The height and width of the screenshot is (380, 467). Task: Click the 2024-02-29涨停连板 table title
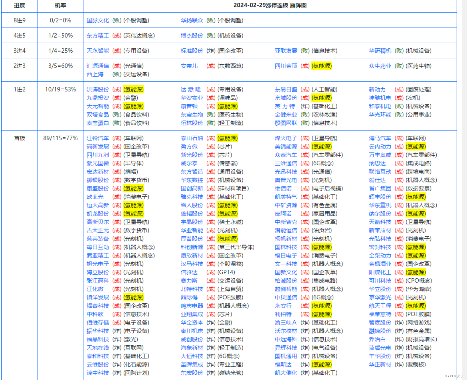(x=270, y=5)
